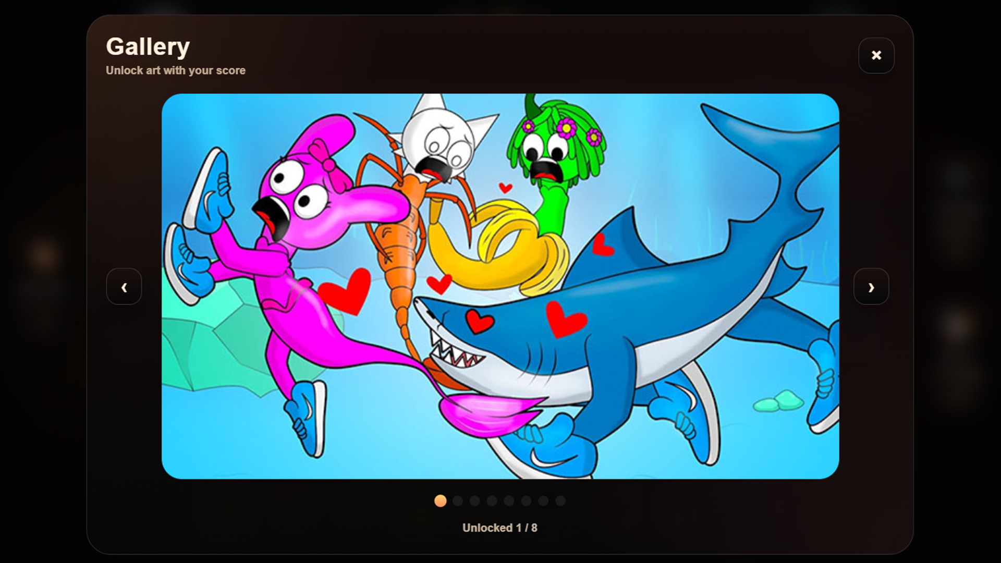Select the sixth gallery page dot

point(526,501)
